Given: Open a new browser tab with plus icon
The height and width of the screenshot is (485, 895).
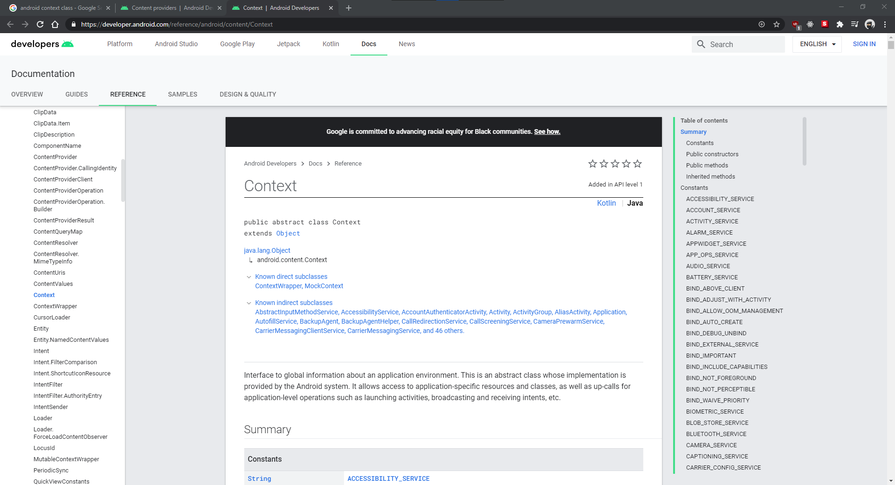Looking at the screenshot, I should (x=349, y=8).
